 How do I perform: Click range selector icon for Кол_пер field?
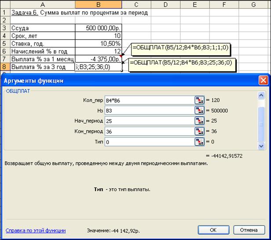point(200,100)
